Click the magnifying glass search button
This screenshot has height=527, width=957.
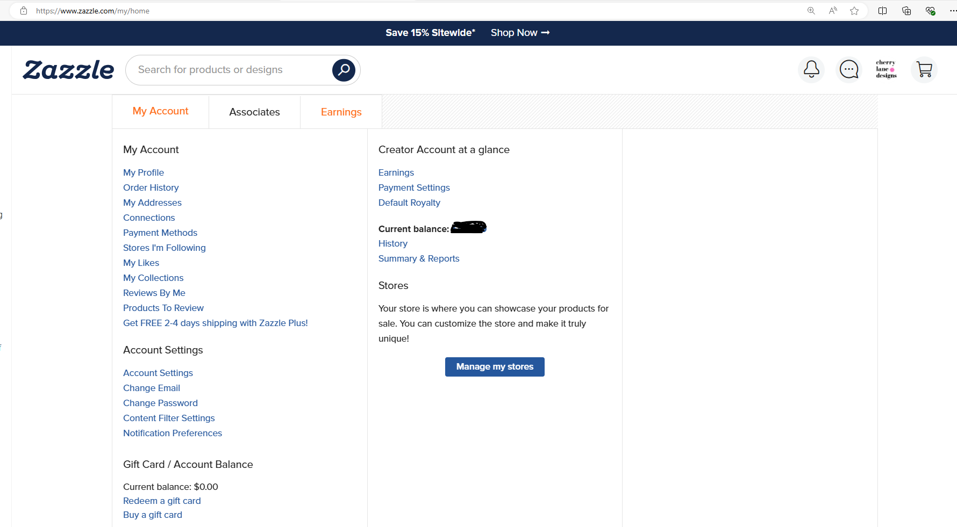[x=344, y=70]
